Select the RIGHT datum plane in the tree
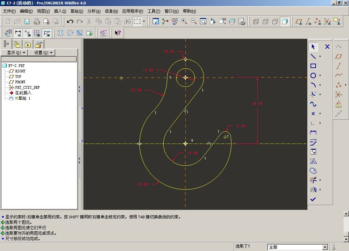The width and height of the screenshot is (349, 251). (x=20, y=71)
